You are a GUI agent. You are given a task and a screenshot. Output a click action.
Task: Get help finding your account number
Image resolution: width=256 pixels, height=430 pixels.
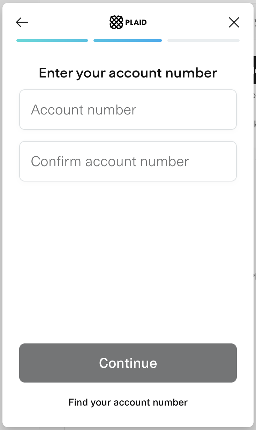click(128, 402)
